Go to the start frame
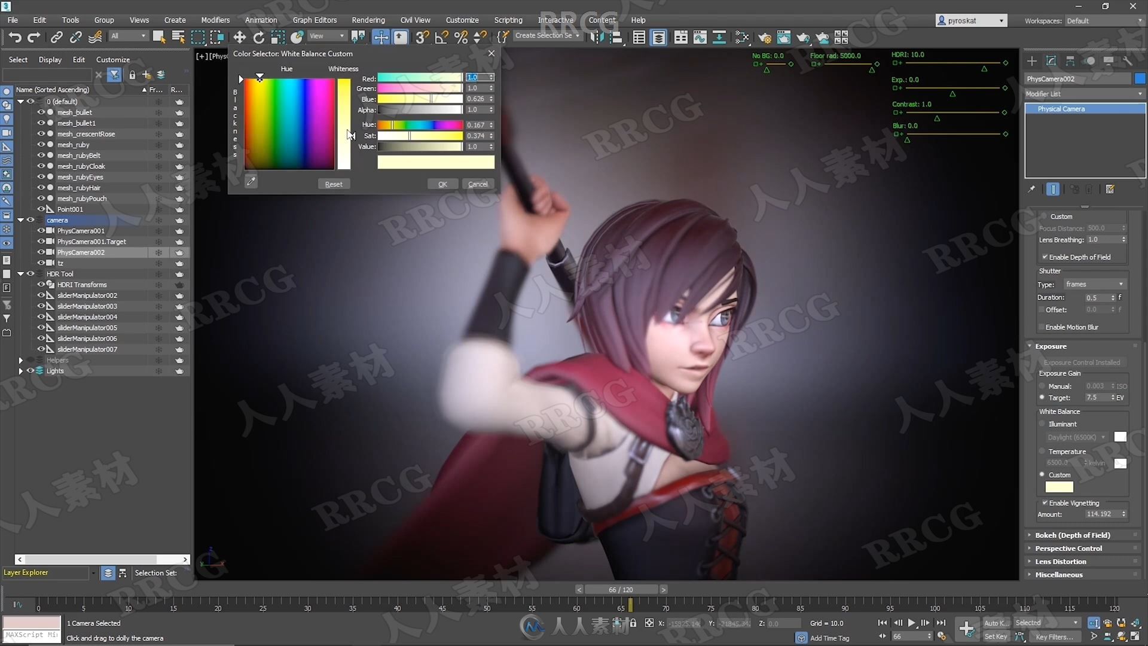The image size is (1148, 646). click(x=882, y=623)
